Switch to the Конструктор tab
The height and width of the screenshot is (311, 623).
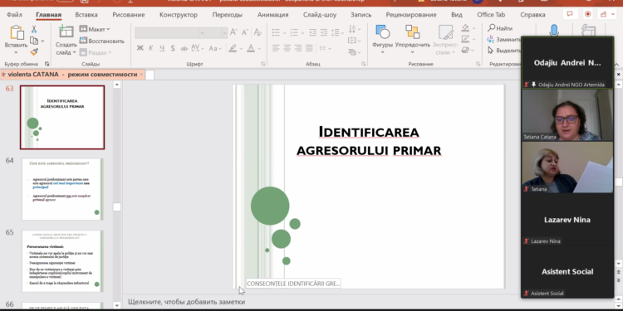(179, 15)
